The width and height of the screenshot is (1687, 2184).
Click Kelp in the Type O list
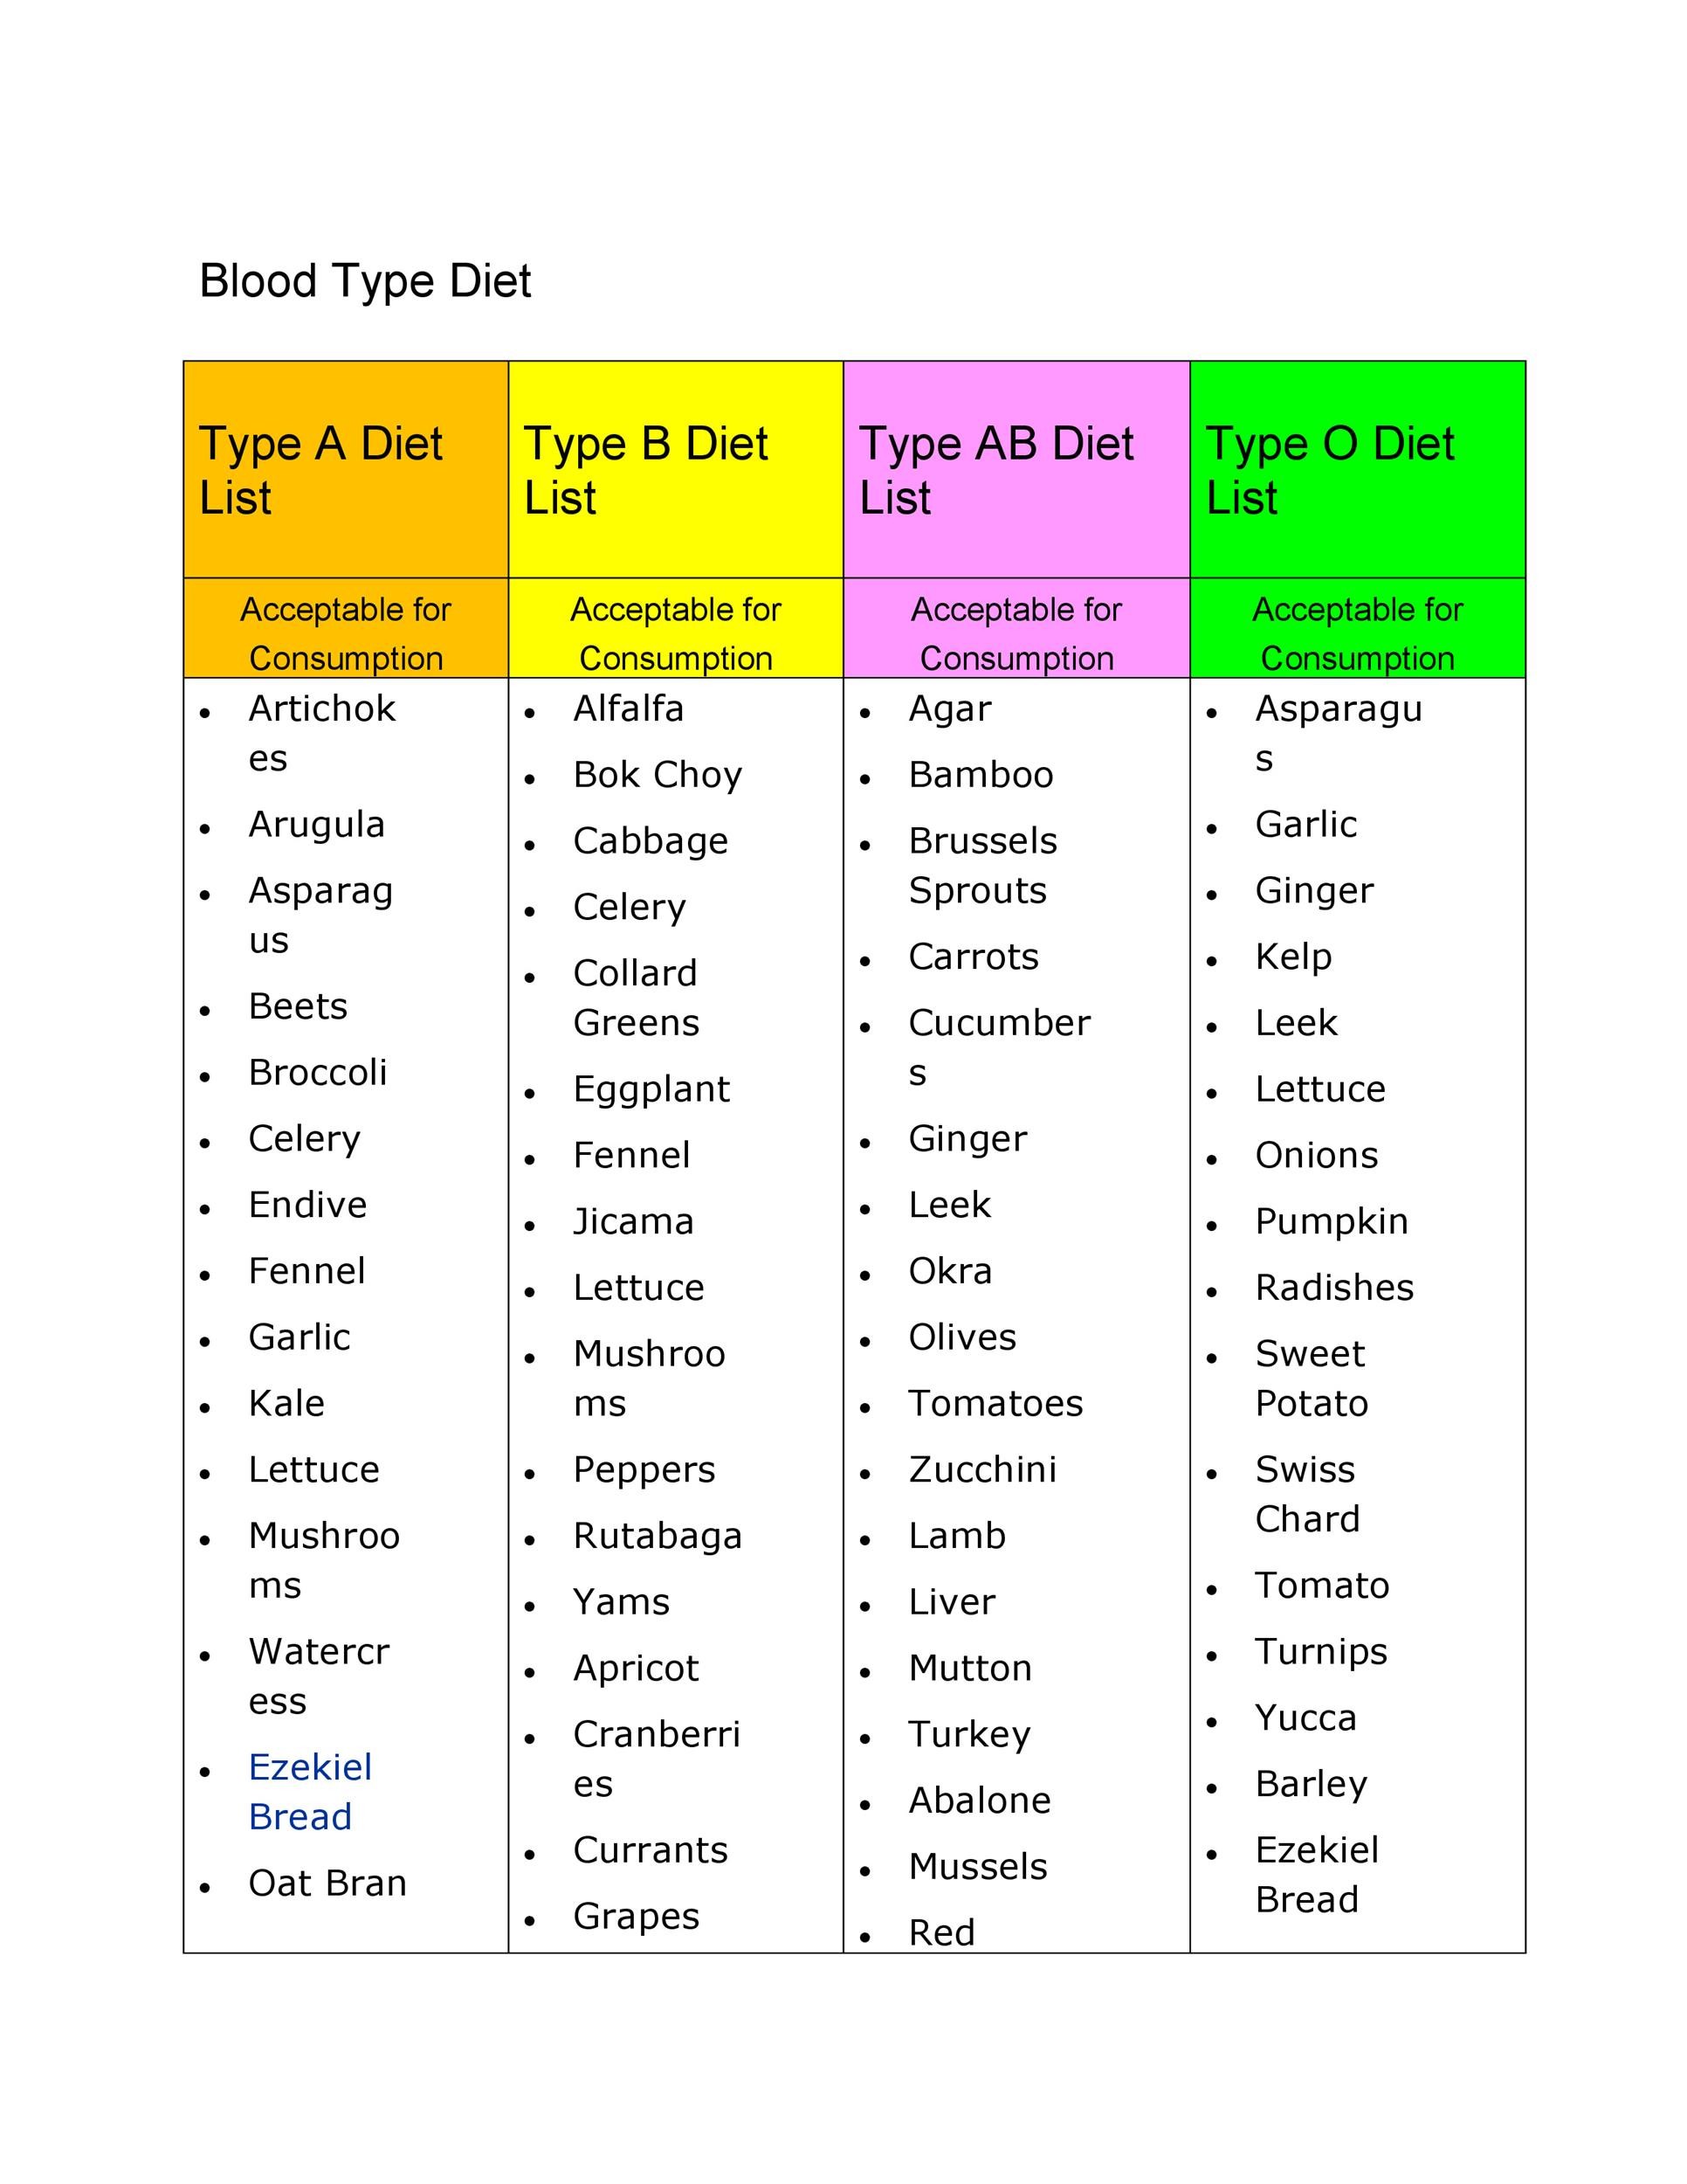click(x=1293, y=957)
